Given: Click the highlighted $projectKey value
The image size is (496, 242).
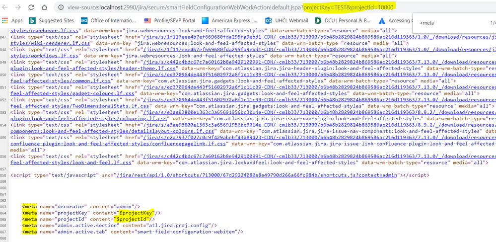Looking at the screenshot, I should point(136,213).
